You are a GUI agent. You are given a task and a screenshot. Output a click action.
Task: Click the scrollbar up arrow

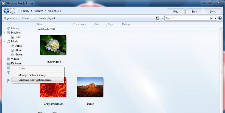(x=221, y=29)
